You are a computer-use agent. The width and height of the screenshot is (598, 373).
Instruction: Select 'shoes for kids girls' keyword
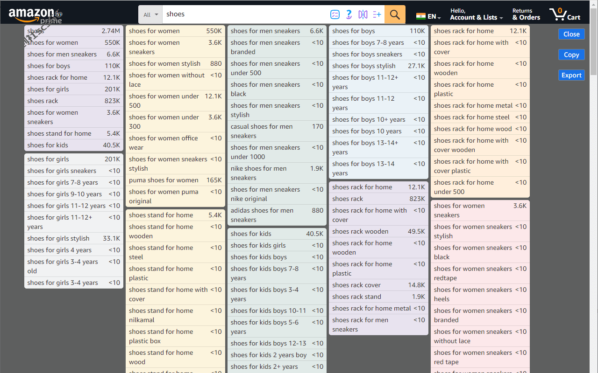coord(277,245)
